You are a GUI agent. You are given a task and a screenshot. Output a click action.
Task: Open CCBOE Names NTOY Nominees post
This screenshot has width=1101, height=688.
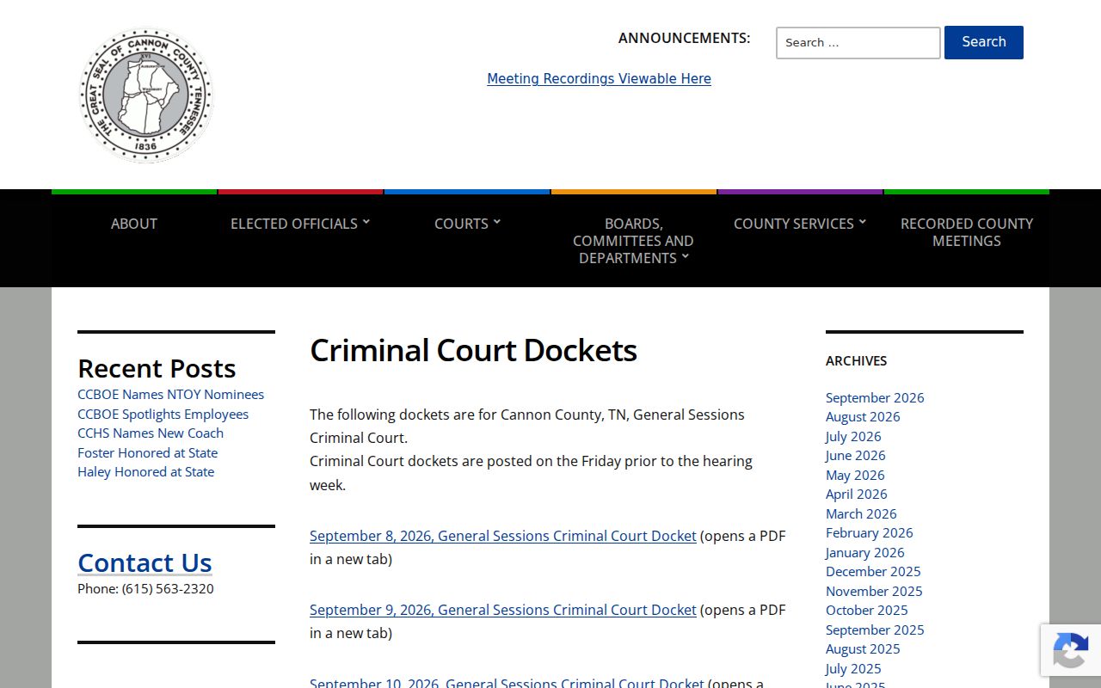click(x=170, y=395)
